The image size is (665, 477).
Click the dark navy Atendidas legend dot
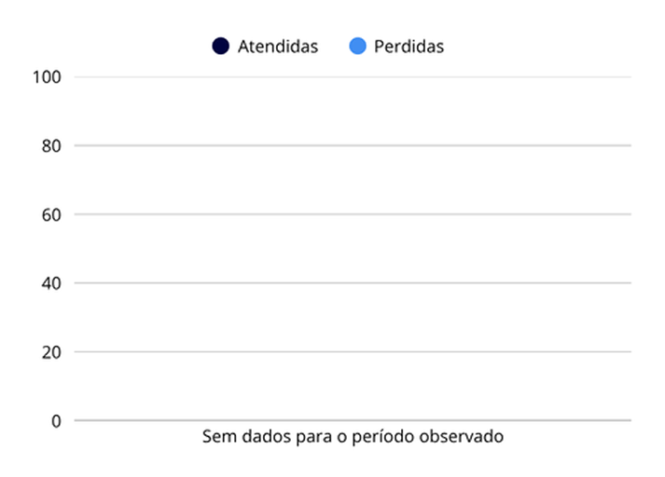tap(220, 46)
